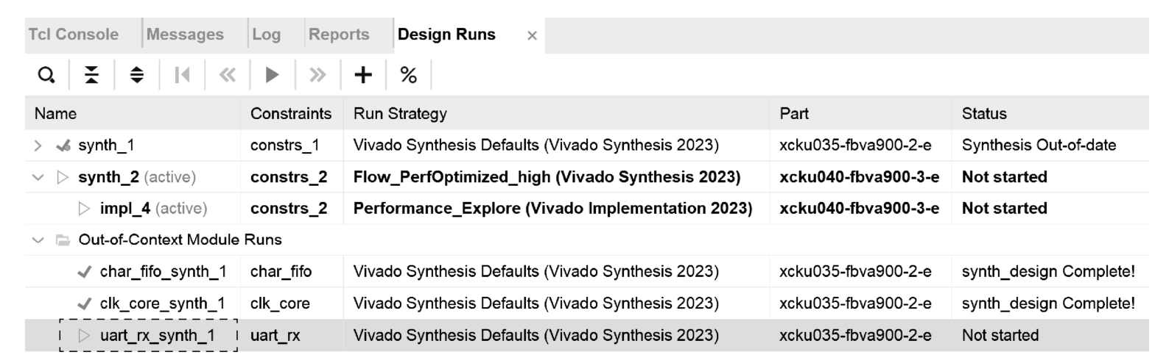Collapse the synth_2 active run

(38, 177)
